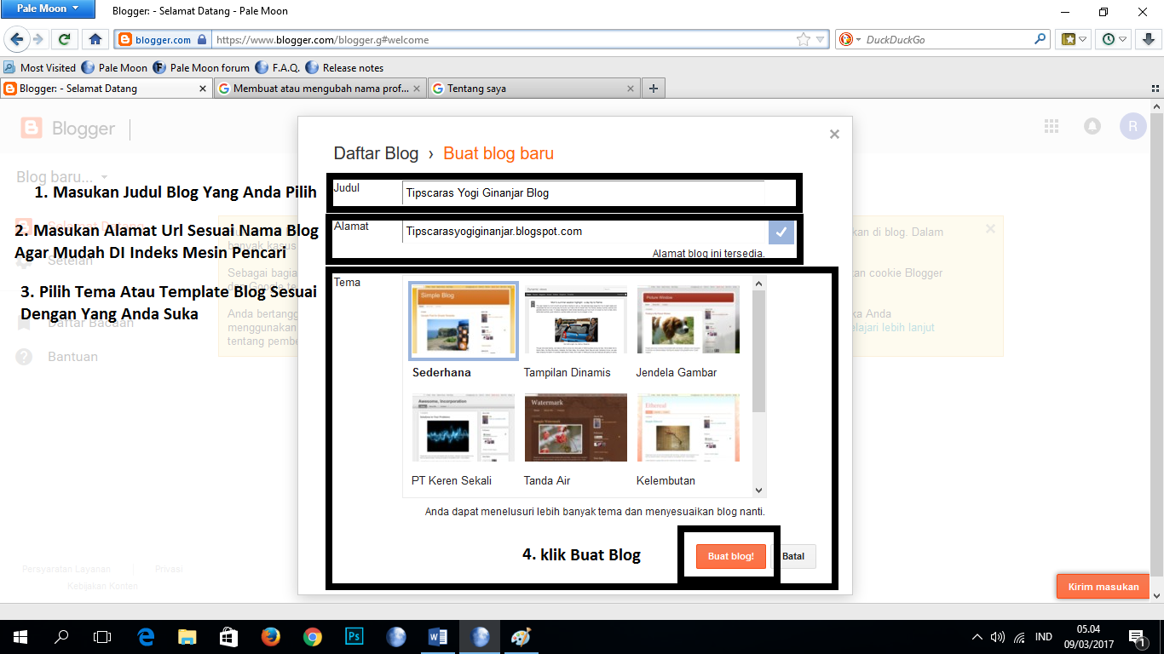This screenshot has height=654, width=1164.
Task: Launch Firefox from taskbar
Action: [x=271, y=636]
